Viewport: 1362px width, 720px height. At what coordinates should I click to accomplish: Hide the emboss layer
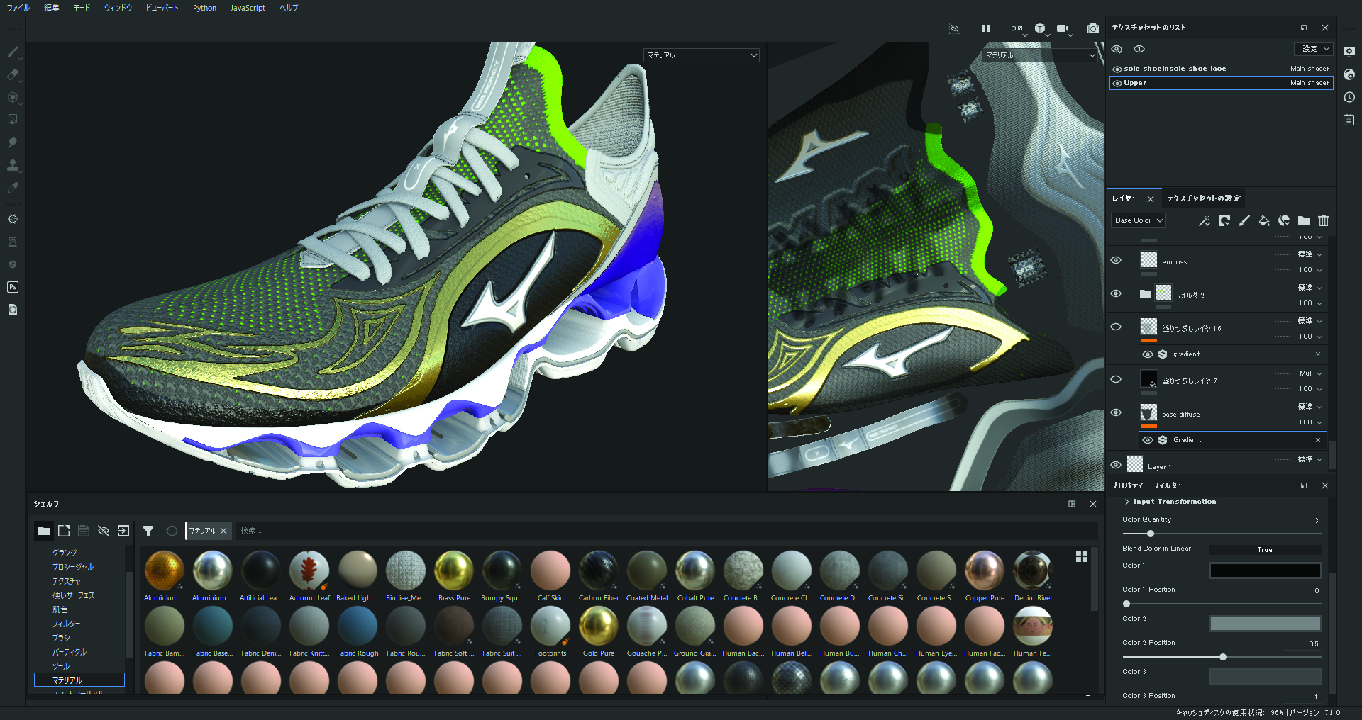coord(1116,260)
